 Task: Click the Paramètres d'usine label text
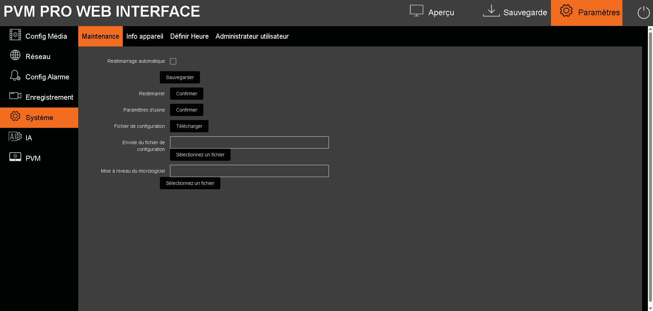(144, 110)
